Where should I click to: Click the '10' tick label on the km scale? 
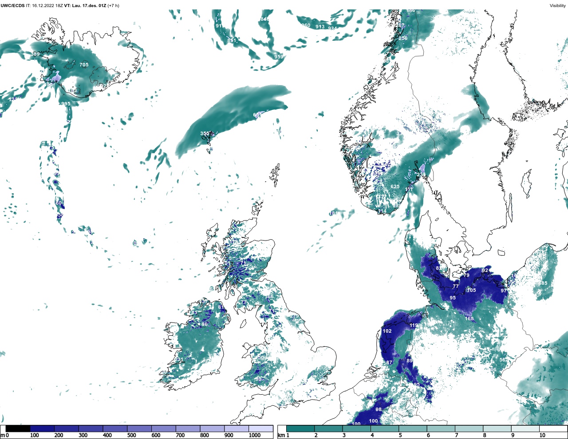coord(542,435)
